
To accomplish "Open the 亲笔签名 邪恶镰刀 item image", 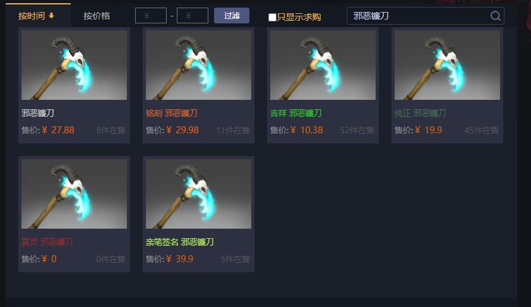I will coord(198,194).
